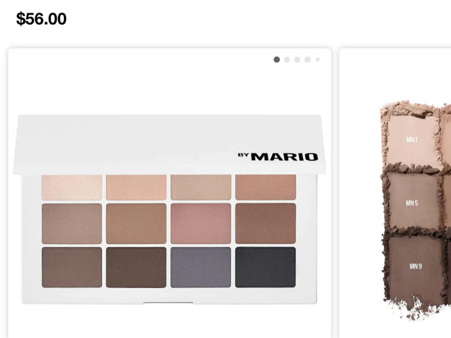Click the peach eyeshadow pan in top row

pyautogui.click(x=136, y=187)
